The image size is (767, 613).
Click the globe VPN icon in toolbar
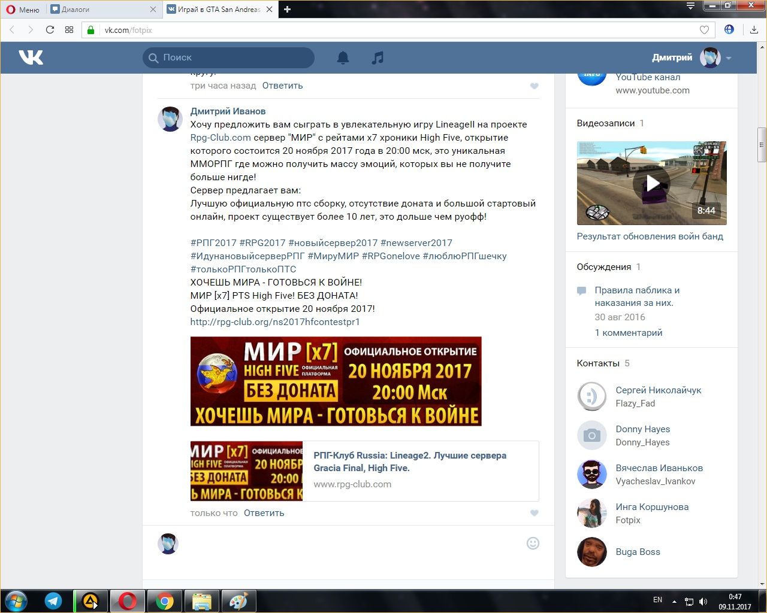[x=729, y=29]
